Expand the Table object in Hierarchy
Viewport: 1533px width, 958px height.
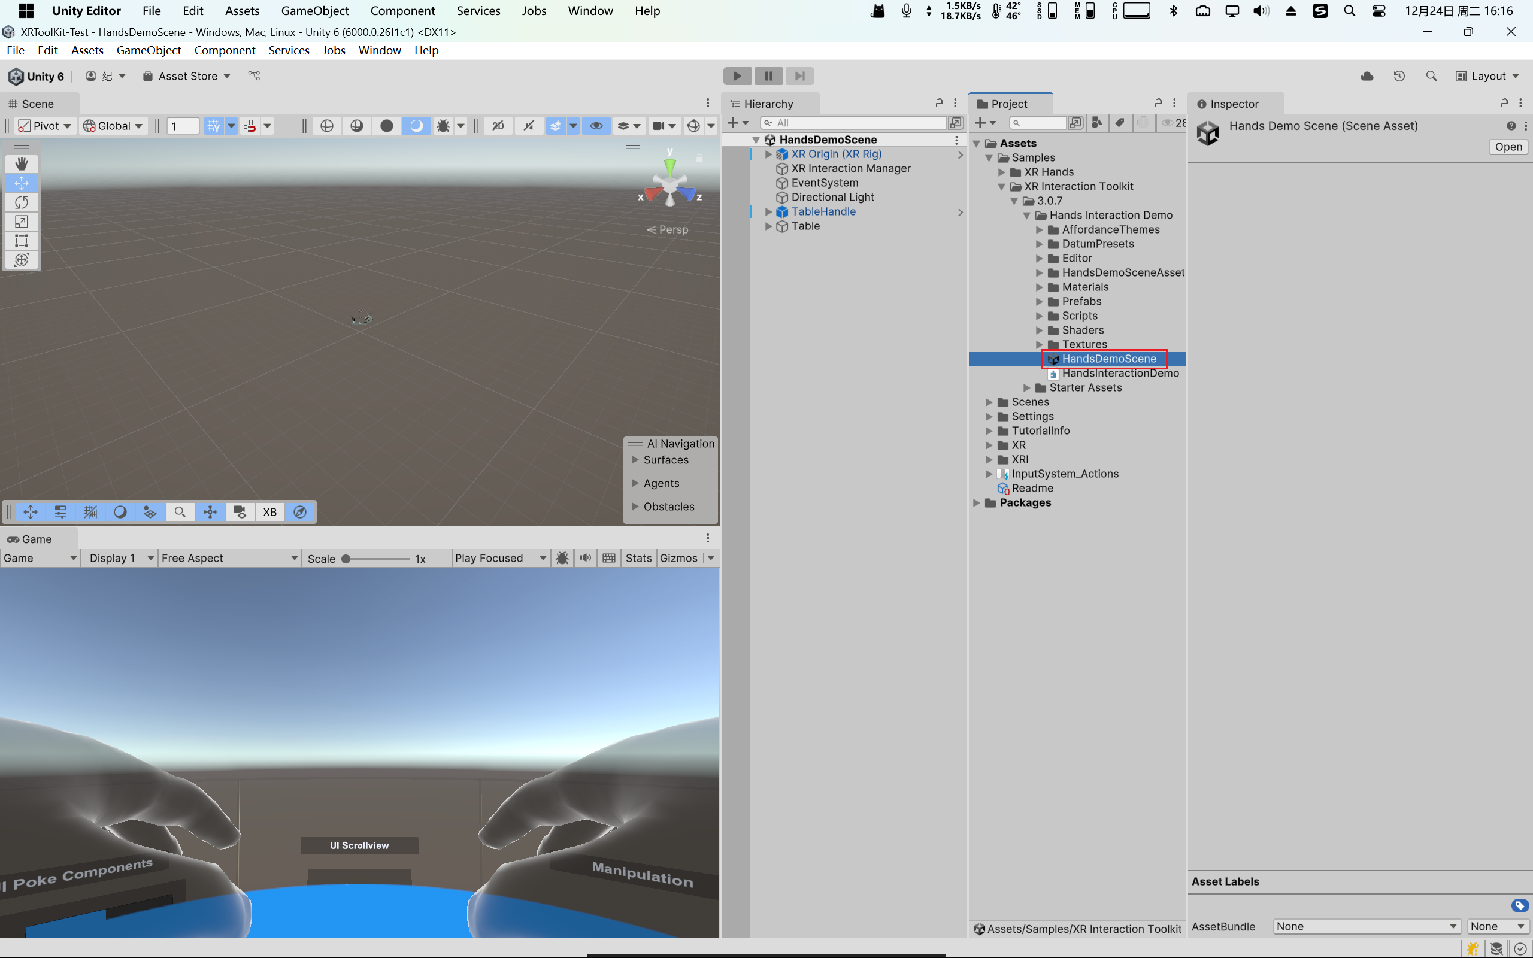tap(768, 226)
